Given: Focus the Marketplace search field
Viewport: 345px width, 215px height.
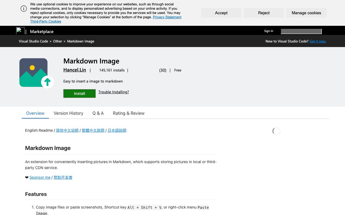Looking at the screenshot, I should point(301,31).
